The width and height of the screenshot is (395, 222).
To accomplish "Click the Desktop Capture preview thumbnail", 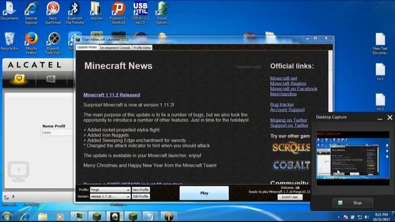I will 352,158.
